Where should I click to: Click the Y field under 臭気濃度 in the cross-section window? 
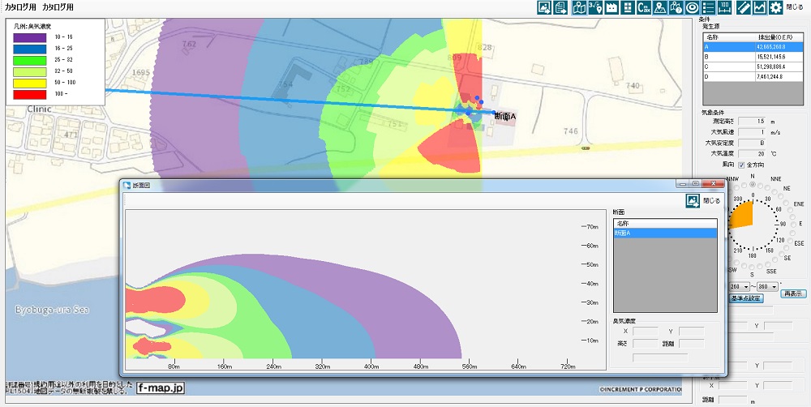pos(692,331)
